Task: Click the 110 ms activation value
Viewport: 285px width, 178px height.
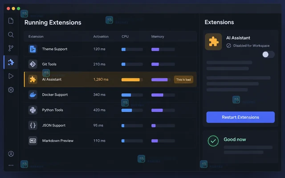Action: tap(99, 141)
